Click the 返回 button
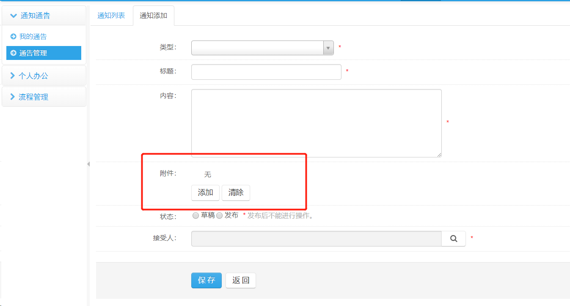The image size is (570, 306). point(241,280)
